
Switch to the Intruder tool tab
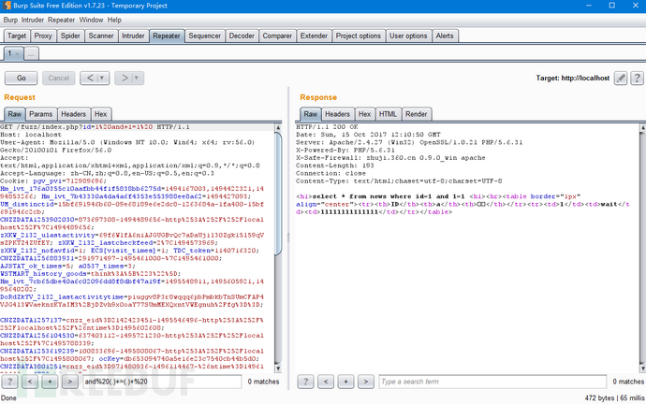(x=133, y=36)
